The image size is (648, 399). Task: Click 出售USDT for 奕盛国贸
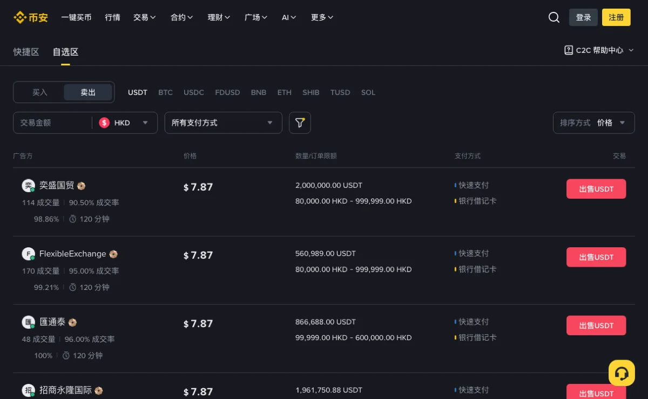[x=596, y=189]
